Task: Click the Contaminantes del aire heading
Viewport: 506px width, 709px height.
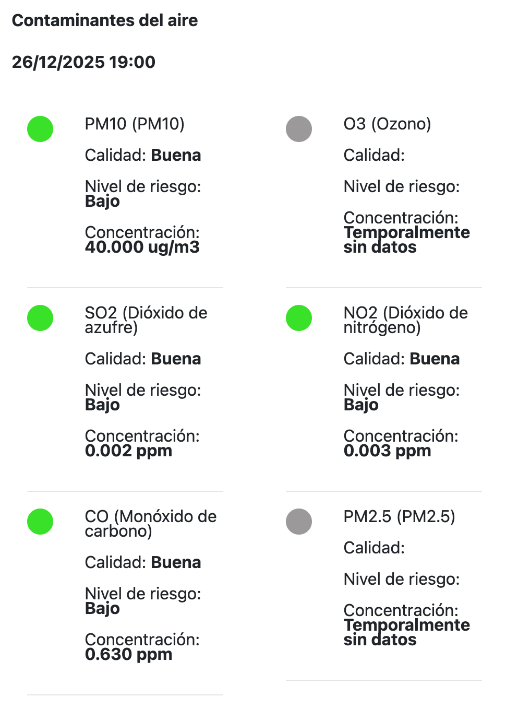Action: pos(105,20)
